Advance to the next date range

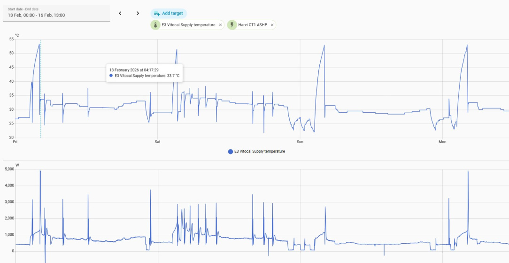(x=138, y=13)
